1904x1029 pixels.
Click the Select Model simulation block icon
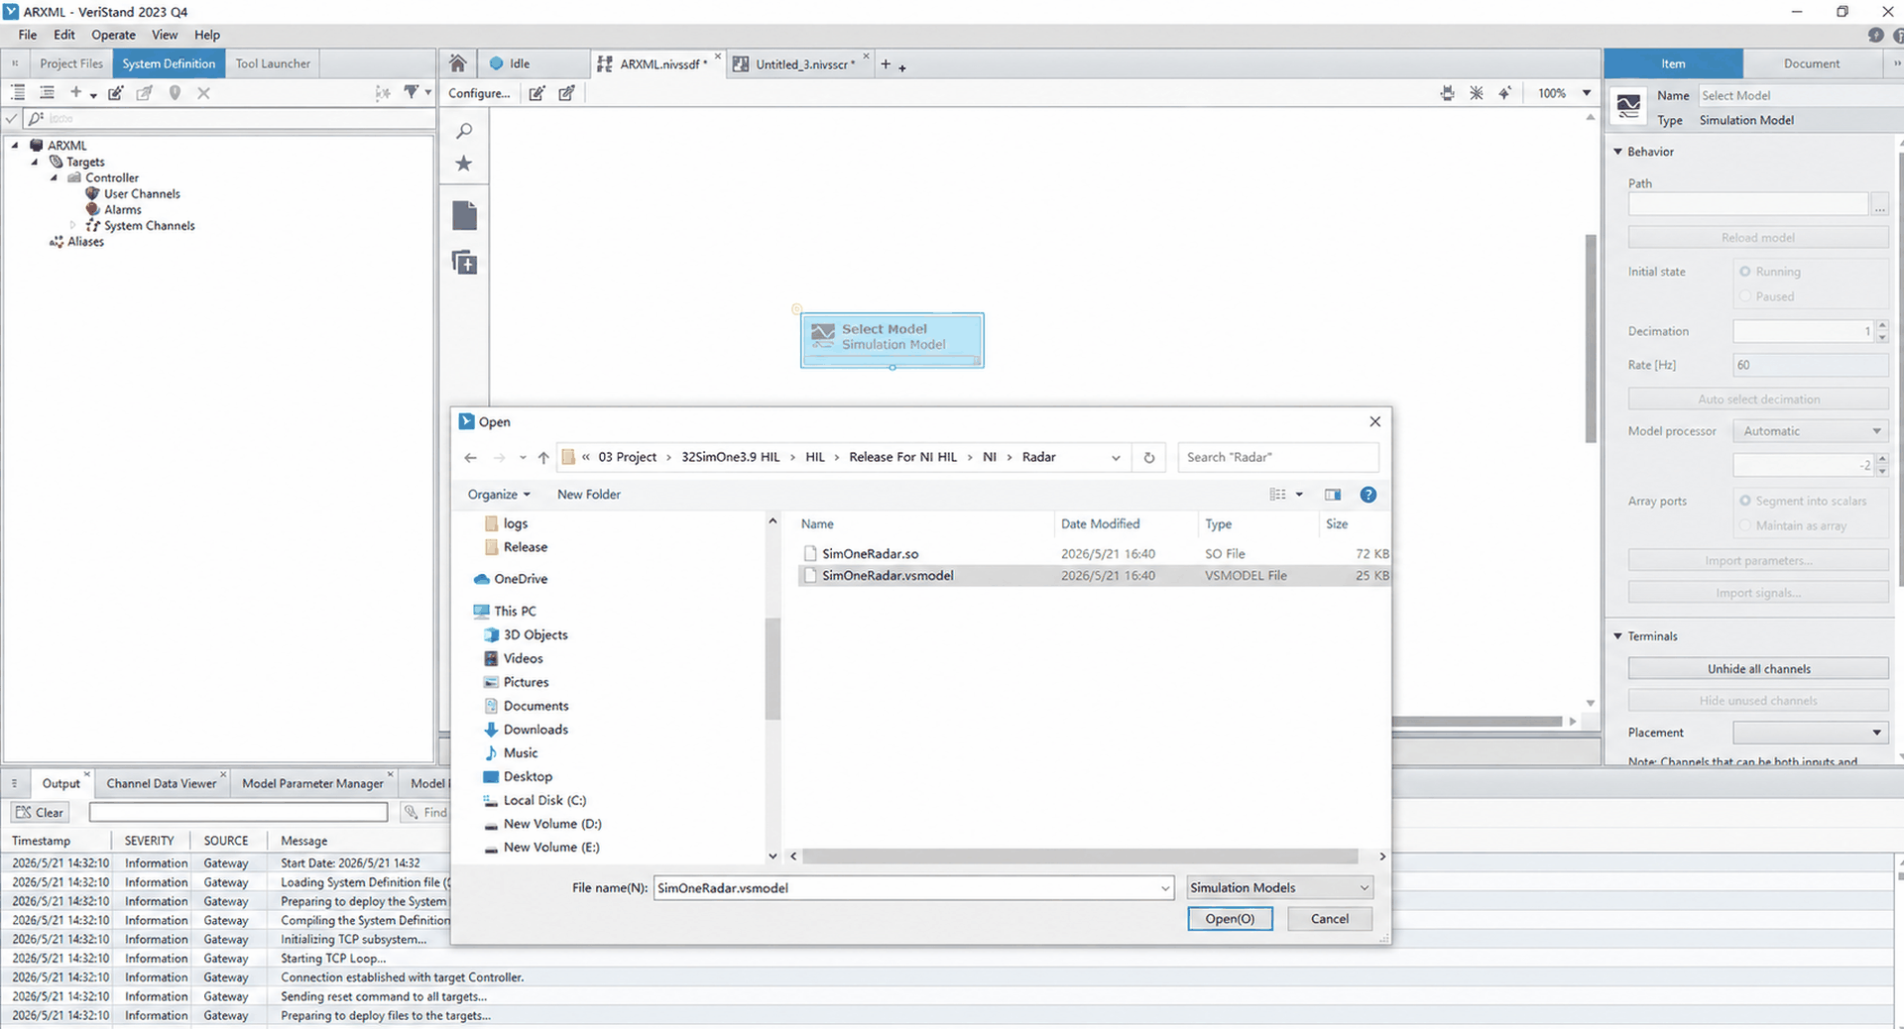coord(823,336)
